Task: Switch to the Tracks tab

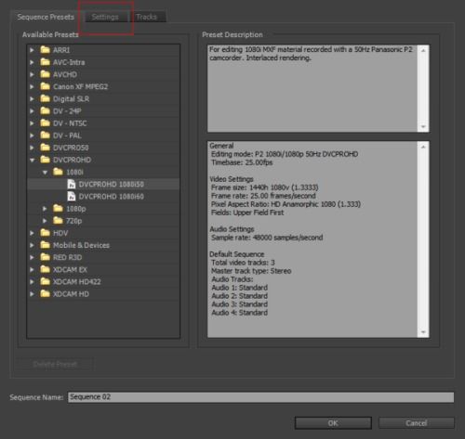Action: pos(147,17)
